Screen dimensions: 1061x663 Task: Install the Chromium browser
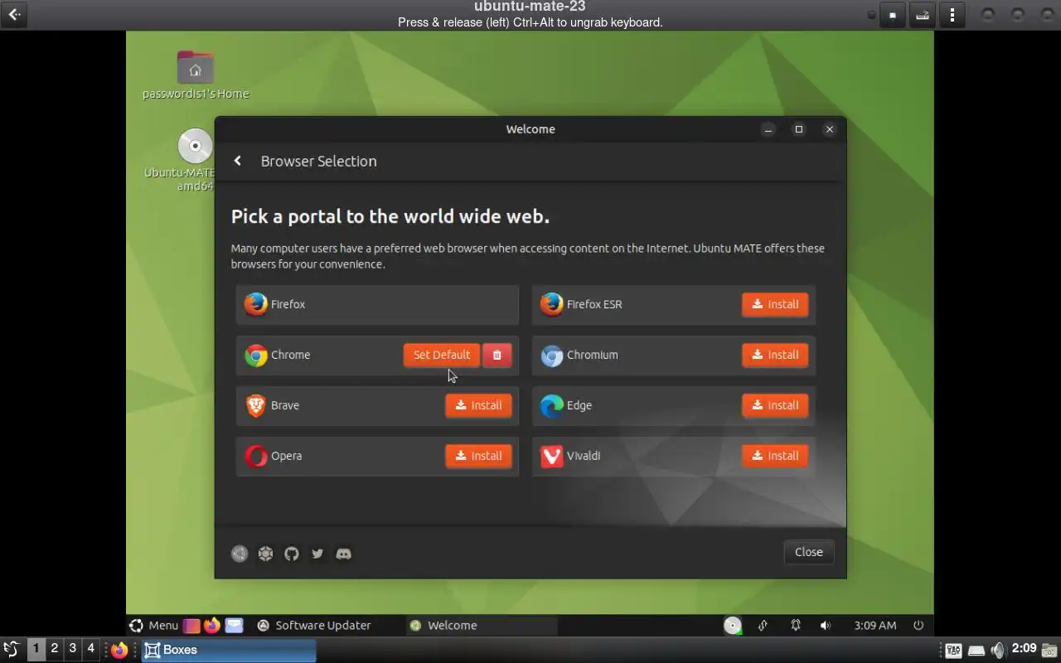(x=775, y=355)
